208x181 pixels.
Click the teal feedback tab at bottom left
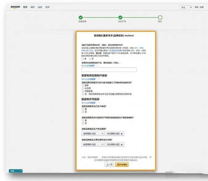click(x=16, y=171)
